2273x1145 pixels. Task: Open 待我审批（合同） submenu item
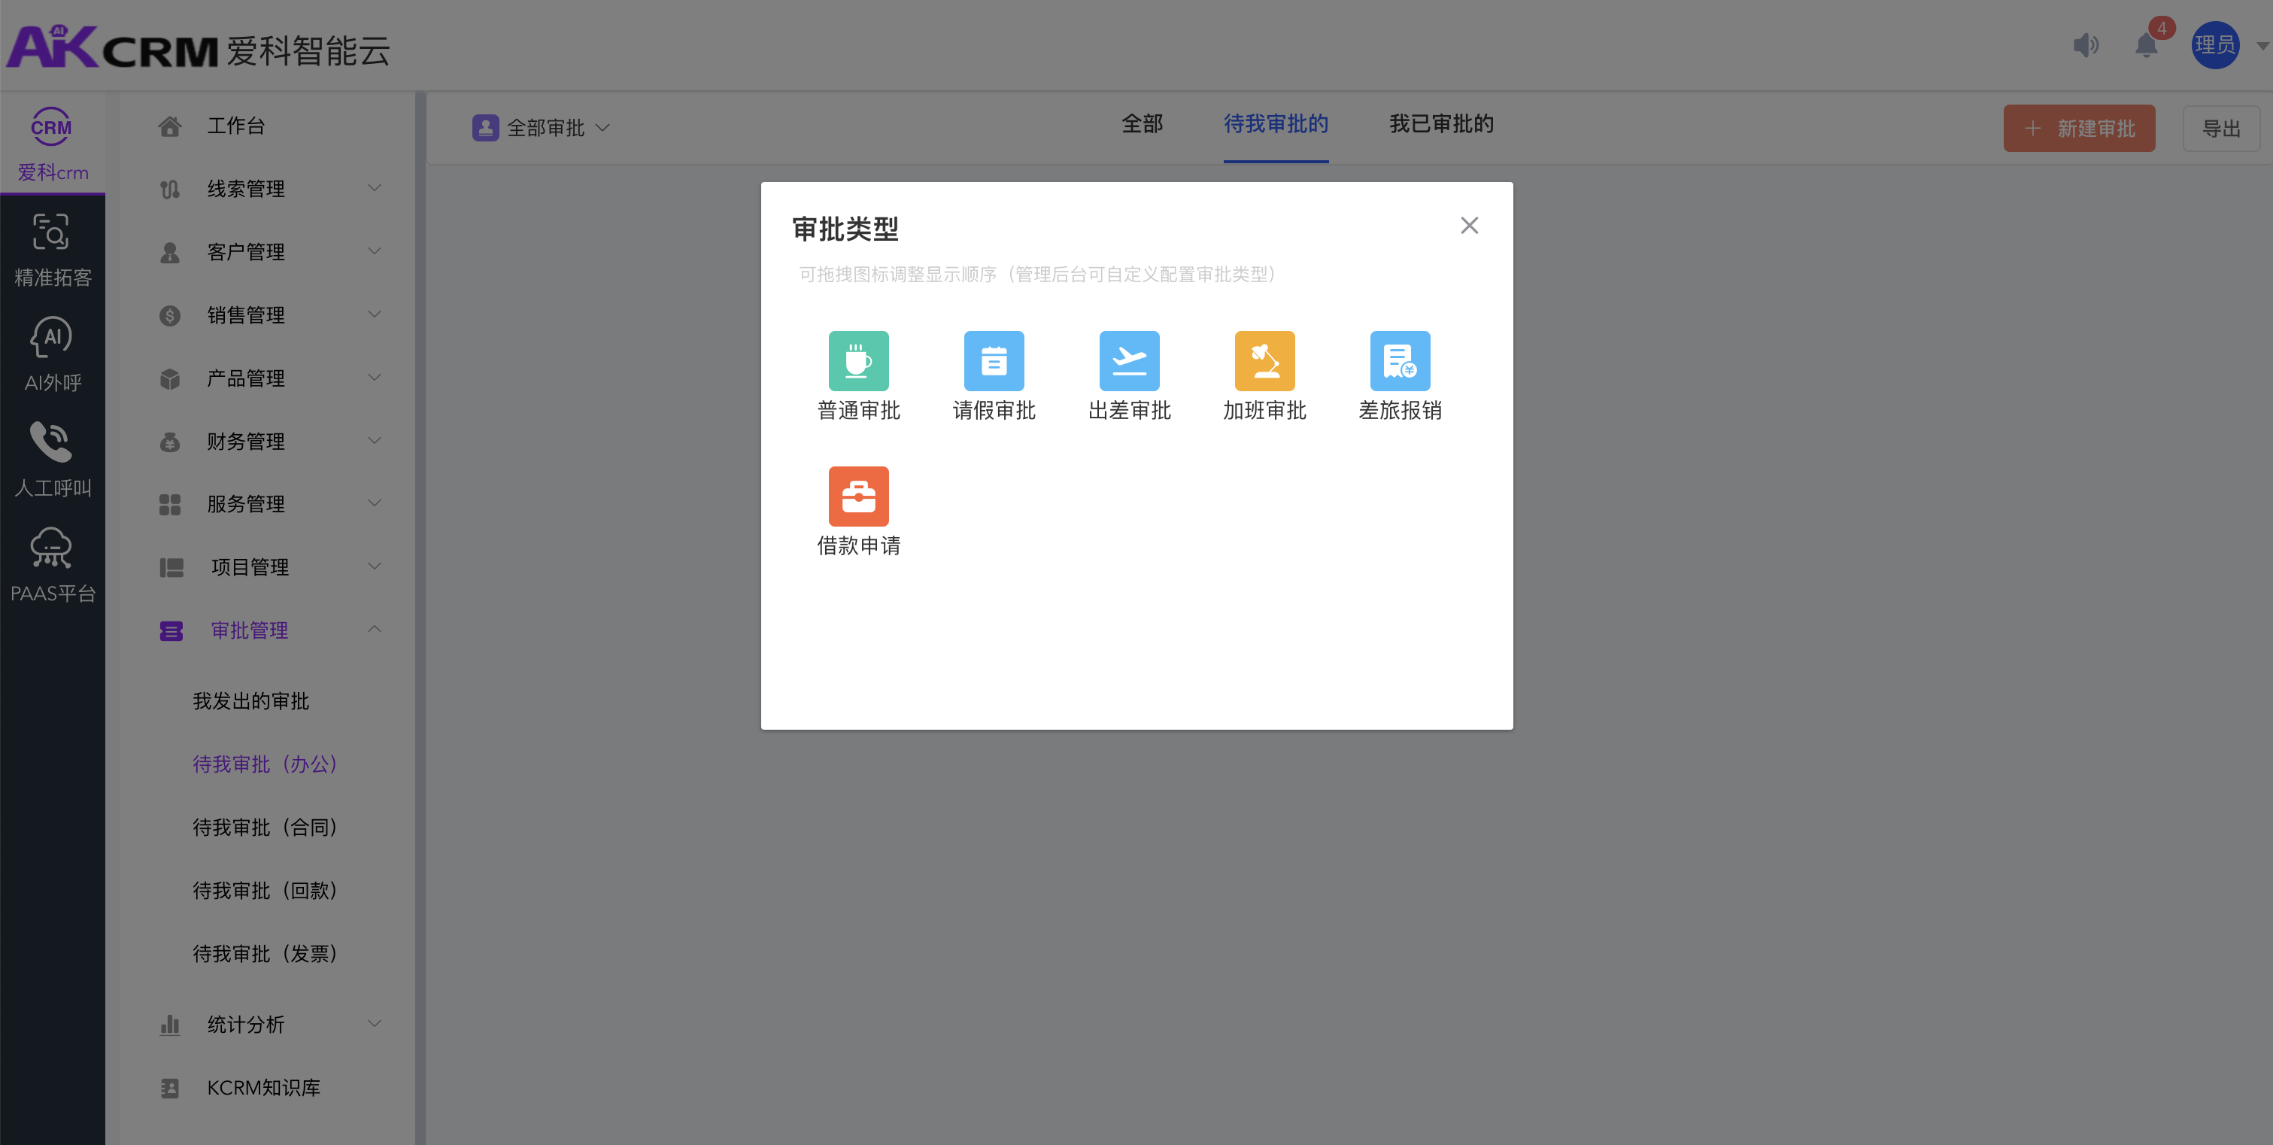tap(265, 828)
